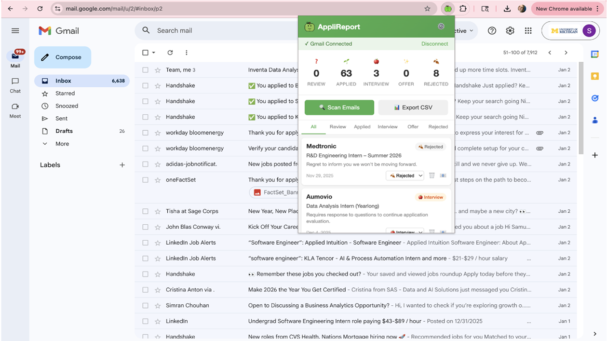Screen dimensions: 607x341
Task: Go to older messages page
Action: pyautogui.click(x=566, y=53)
